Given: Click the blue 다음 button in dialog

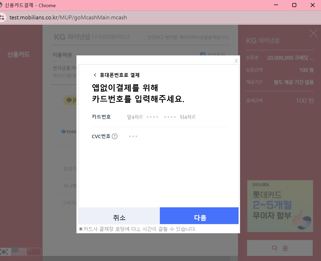Looking at the screenshot, I should tap(199, 216).
